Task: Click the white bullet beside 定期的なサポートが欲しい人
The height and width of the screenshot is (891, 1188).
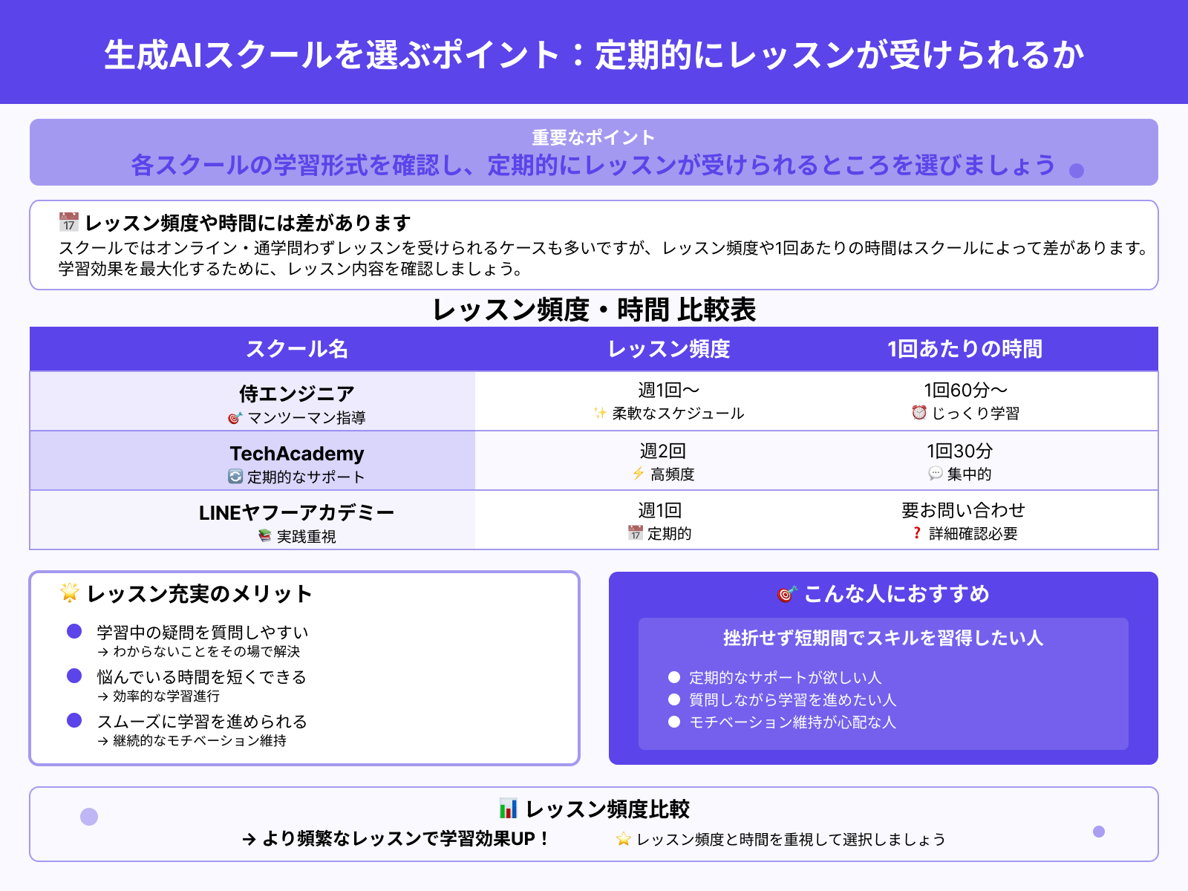Action: pyautogui.click(x=674, y=677)
